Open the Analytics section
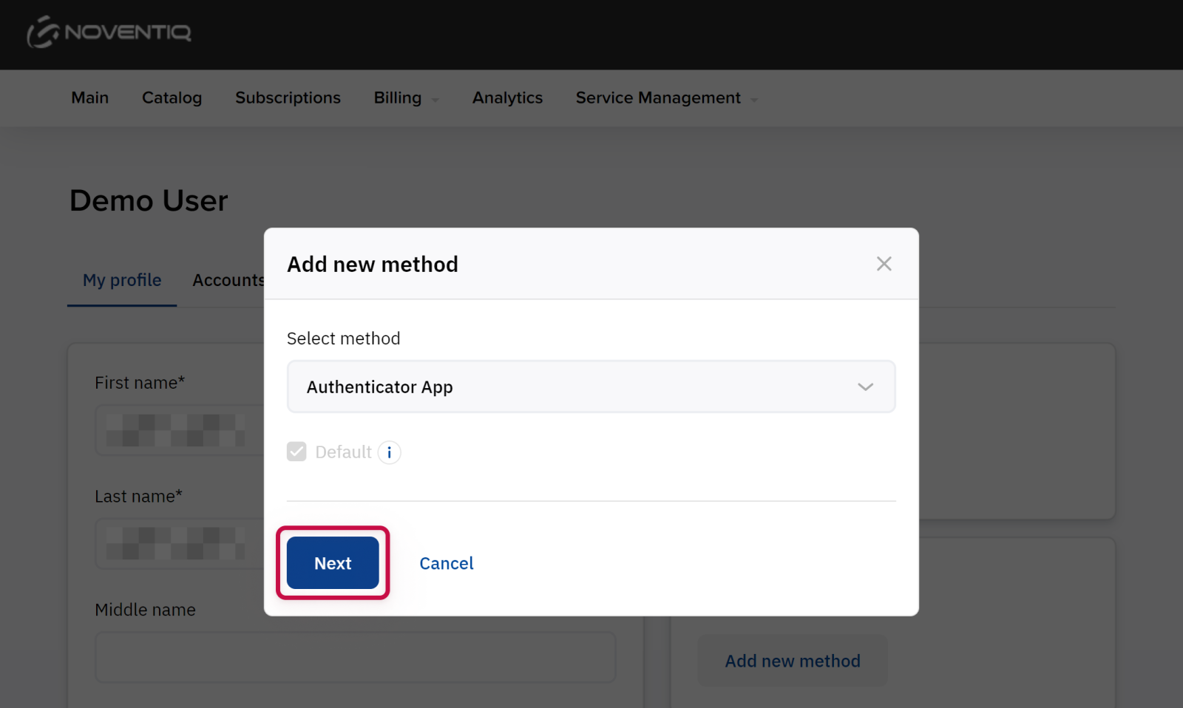1183x708 pixels. (x=507, y=98)
